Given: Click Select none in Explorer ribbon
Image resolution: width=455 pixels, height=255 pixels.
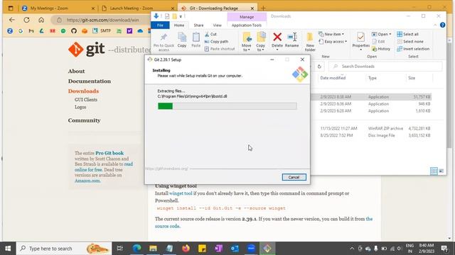Looking at the screenshot, I should click(410, 42).
